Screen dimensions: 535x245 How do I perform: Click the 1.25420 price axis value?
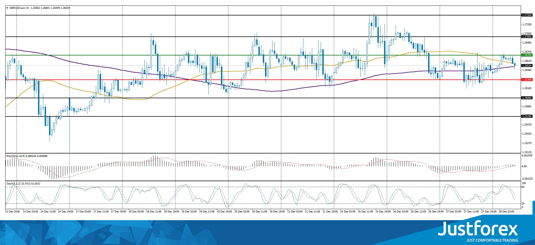[x=527, y=134]
